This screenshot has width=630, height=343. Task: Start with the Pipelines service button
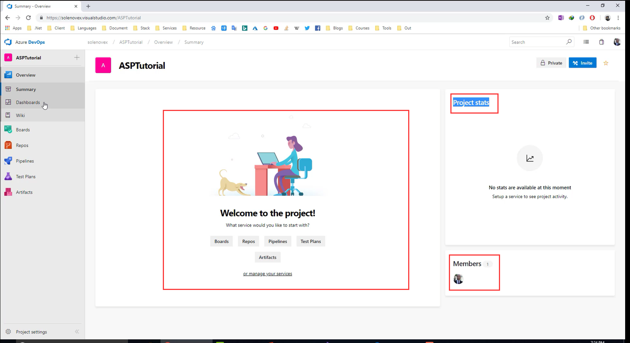click(x=278, y=241)
